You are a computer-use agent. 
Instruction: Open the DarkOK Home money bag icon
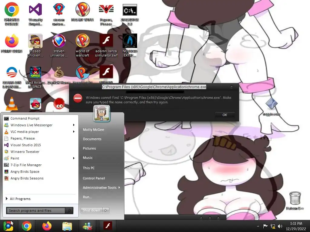click(59, 72)
